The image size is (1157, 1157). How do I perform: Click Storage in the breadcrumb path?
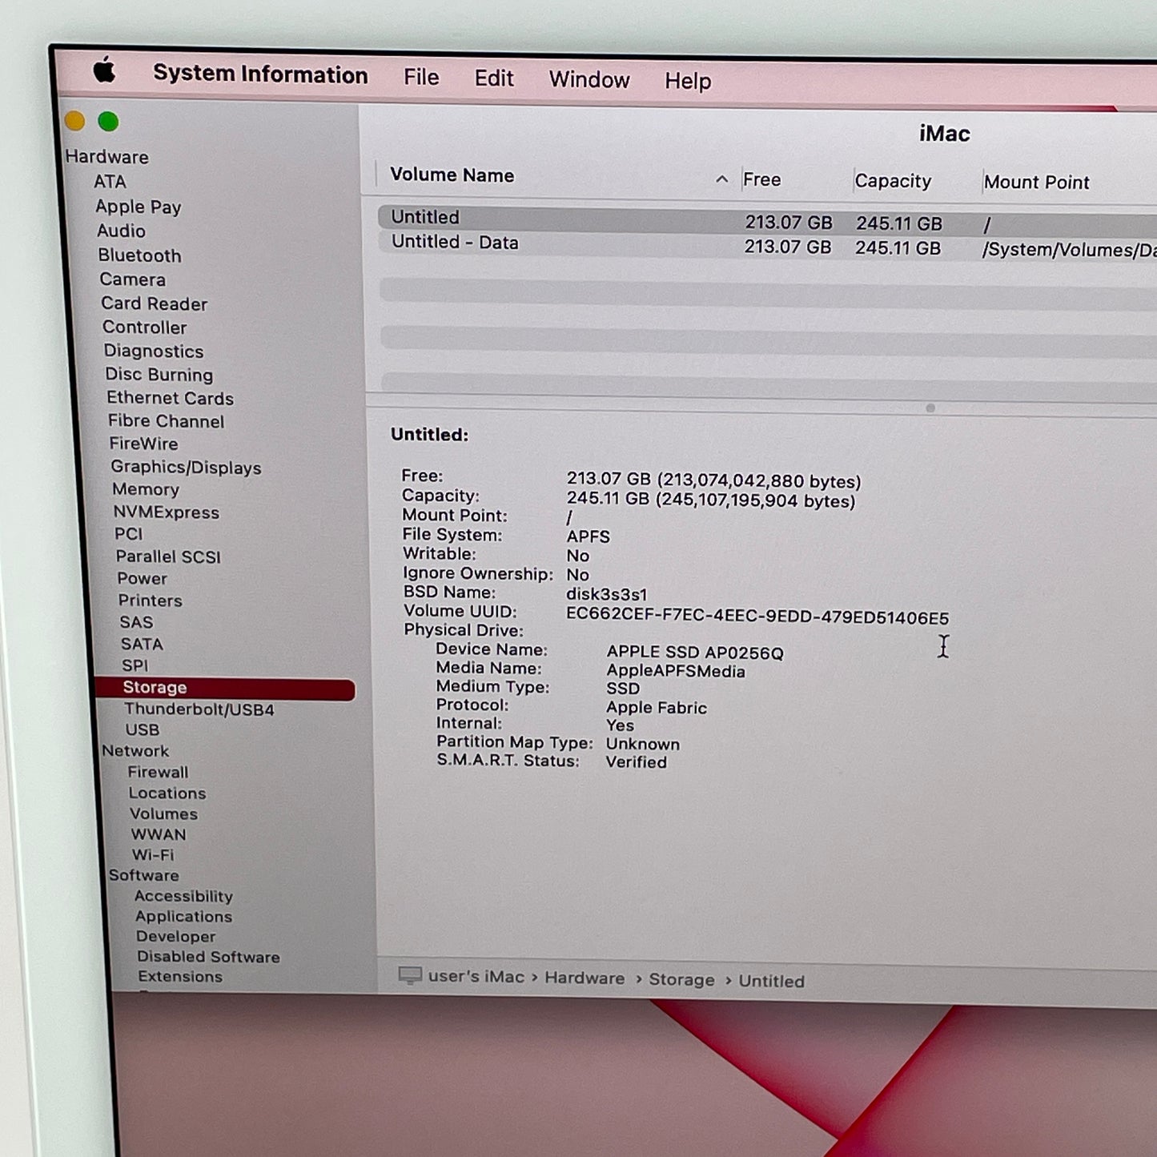(x=682, y=979)
